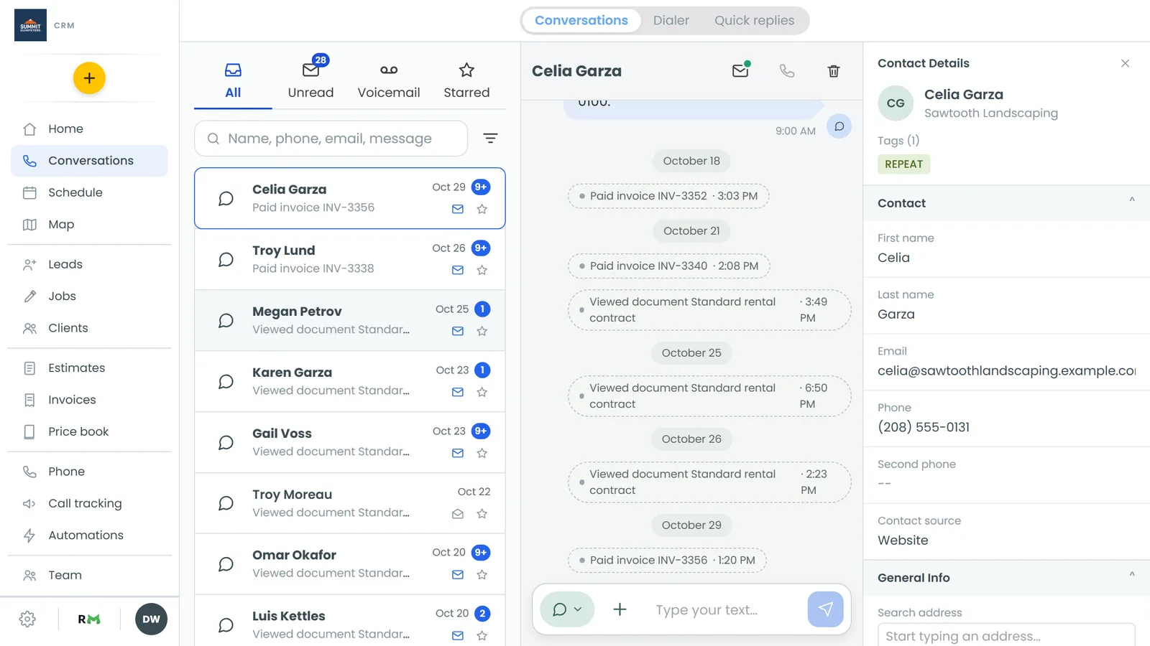Open Automations in the sidebar
1150x646 pixels.
(89, 535)
